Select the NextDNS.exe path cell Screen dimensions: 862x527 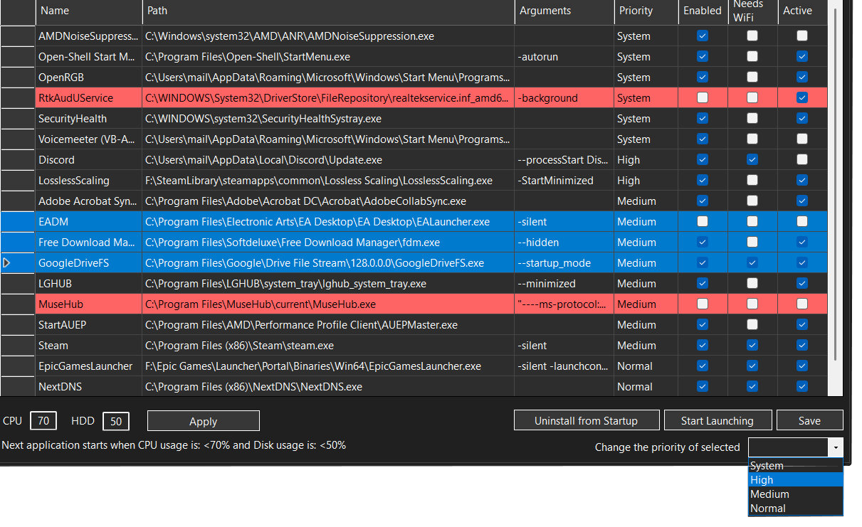[x=328, y=387]
